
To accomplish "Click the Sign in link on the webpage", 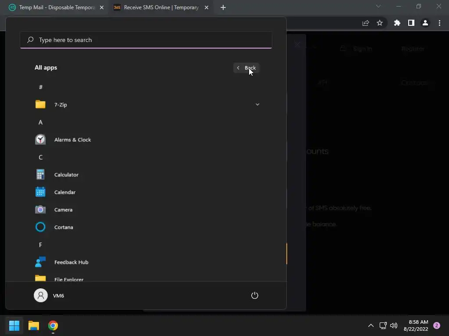I will (x=362, y=49).
